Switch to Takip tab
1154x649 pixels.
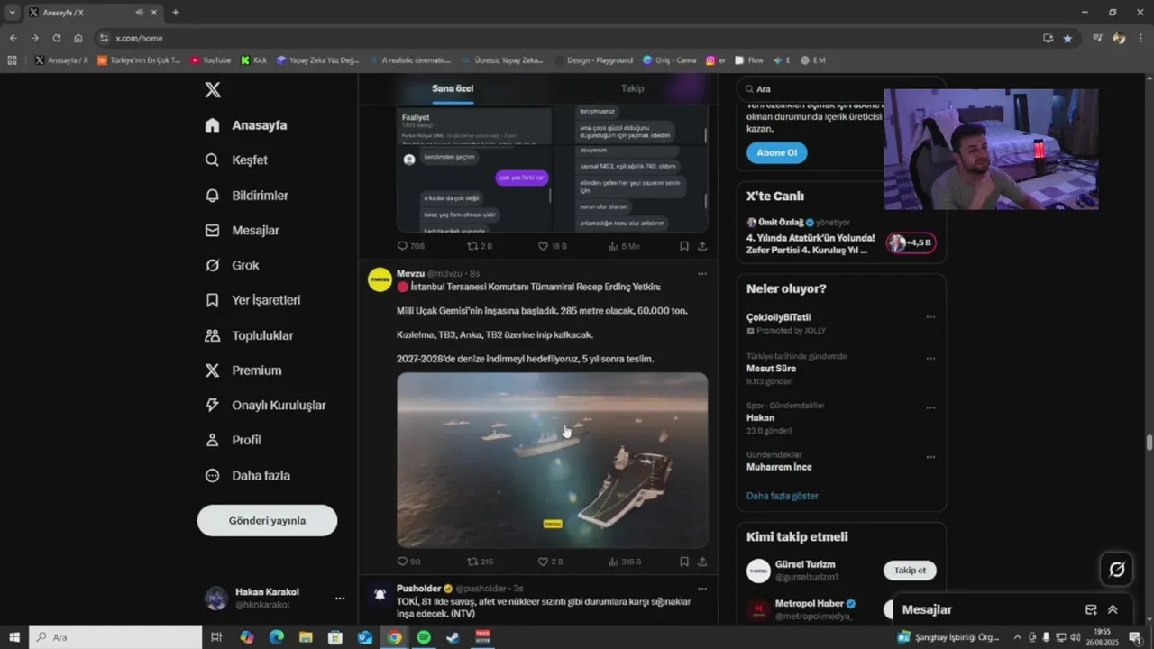[632, 88]
